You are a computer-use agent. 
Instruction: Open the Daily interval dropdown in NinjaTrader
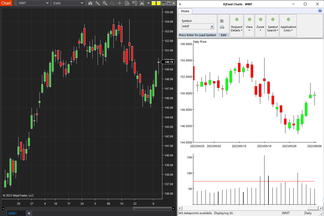pos(68,3)
